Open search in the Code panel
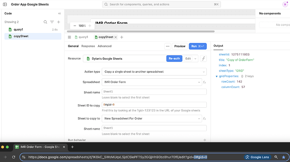The image size is (290, 162). (x=45, y=22)
